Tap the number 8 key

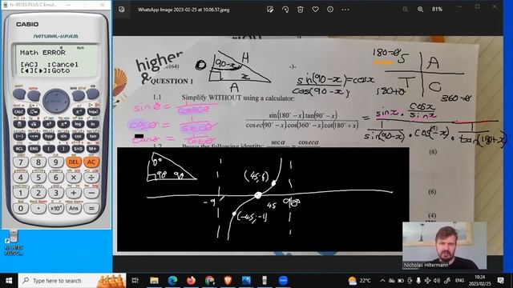click(x=38, y=162)
